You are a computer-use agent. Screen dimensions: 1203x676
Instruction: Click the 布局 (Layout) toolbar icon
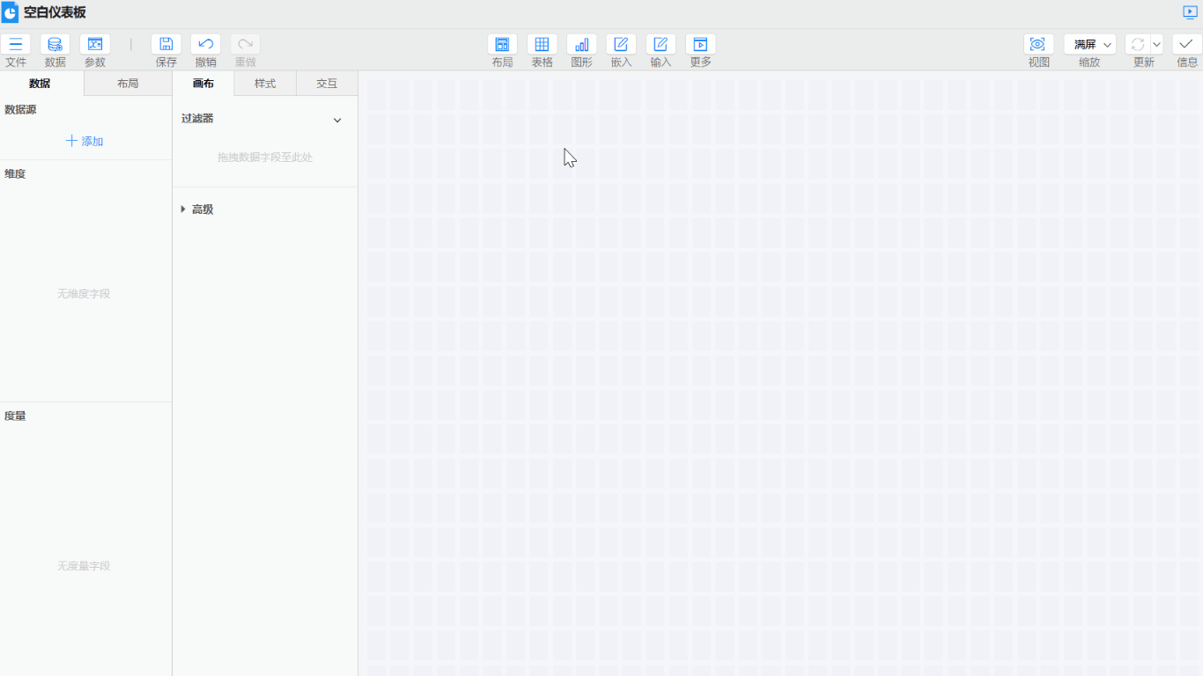point(502,44)
